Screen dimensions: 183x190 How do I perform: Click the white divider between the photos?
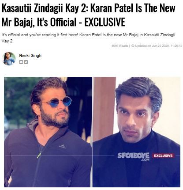click(x=93, y=132)
